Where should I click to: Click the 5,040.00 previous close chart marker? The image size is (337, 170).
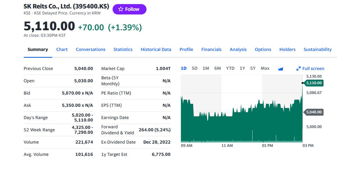(313, 112)
